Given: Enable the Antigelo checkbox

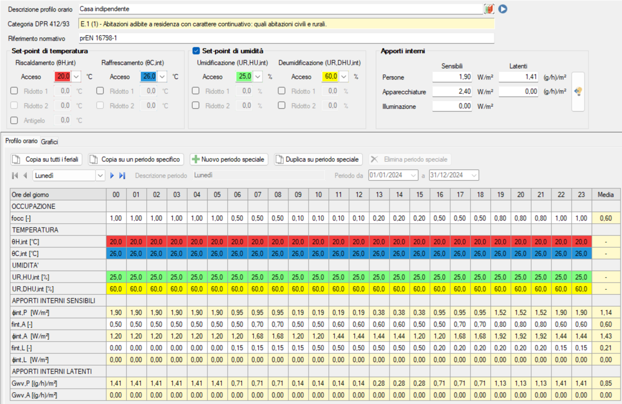Looking at the screenshot, I should 15,121.
